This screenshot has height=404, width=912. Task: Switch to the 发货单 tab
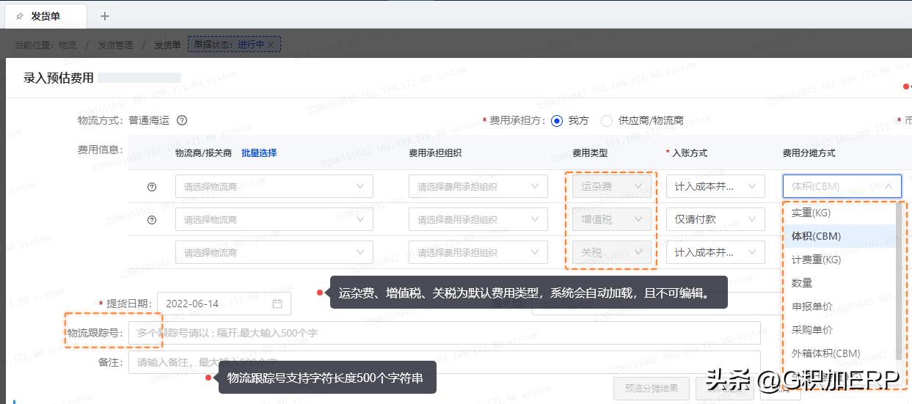tap(44, 15)
